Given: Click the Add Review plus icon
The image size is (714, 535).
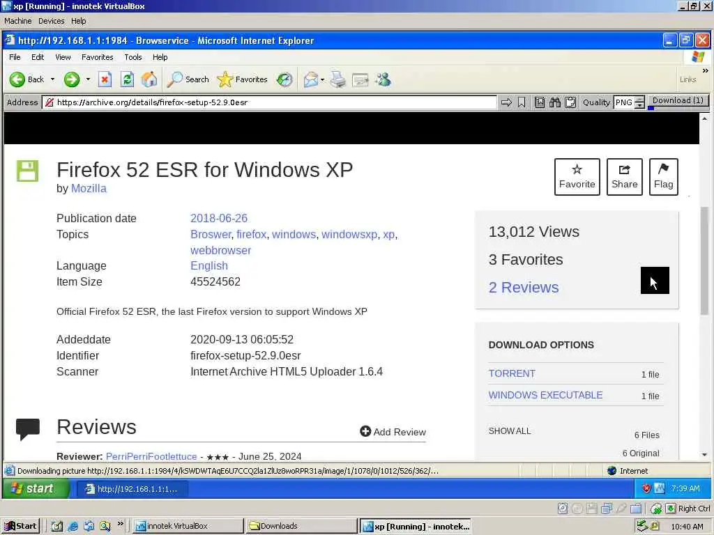Looking at the screenshot, I should click(x=365, y=431).
